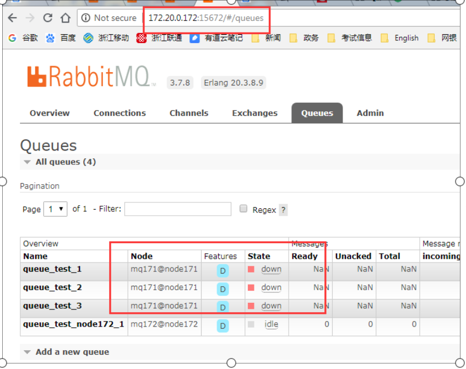Enable the Regex checkbox next to Filter
This screenshot has width=466, height=369.
point(243,208)
